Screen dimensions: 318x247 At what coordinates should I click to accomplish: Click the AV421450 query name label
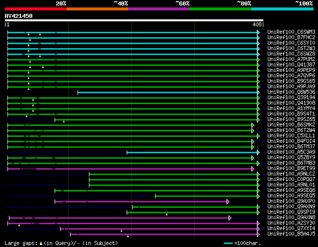[19, 16]
